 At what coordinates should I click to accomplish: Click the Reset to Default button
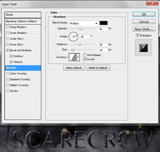click(98, 68)
